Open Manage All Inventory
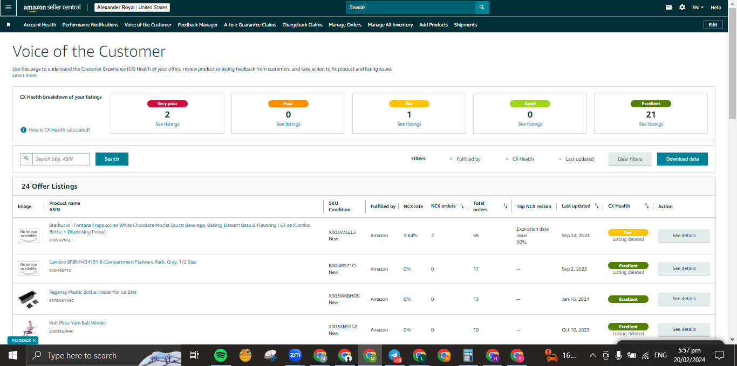 tap(390, 25)
